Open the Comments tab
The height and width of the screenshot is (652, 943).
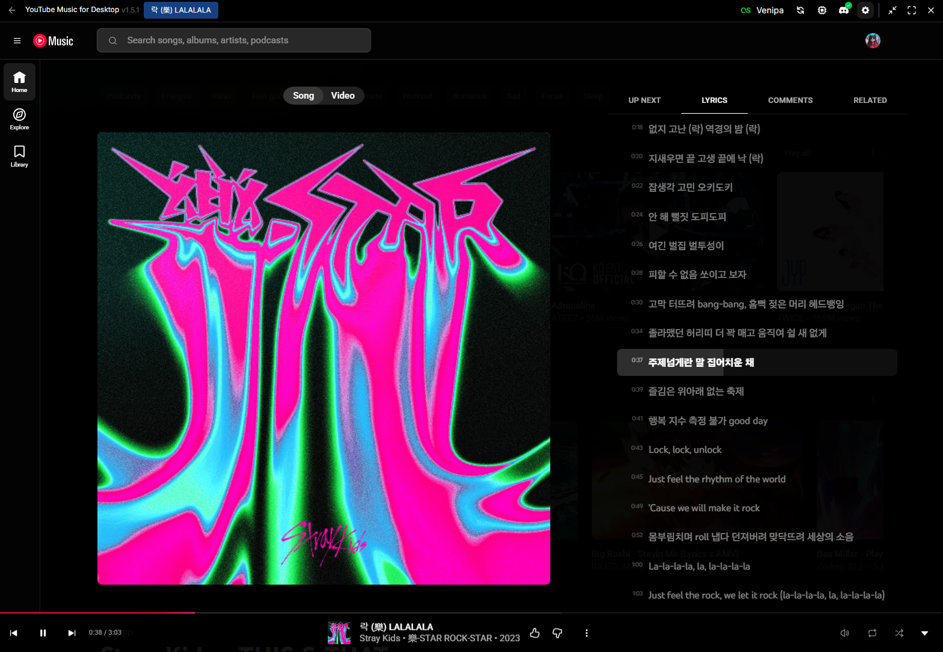click(x=790, y=100)
